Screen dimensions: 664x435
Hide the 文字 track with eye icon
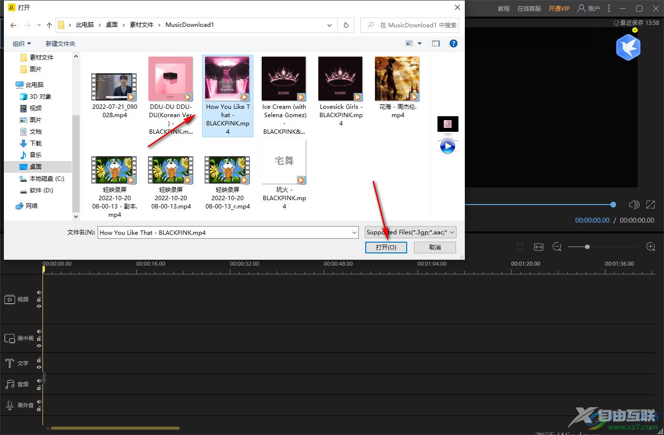click(x=39, y=367)
